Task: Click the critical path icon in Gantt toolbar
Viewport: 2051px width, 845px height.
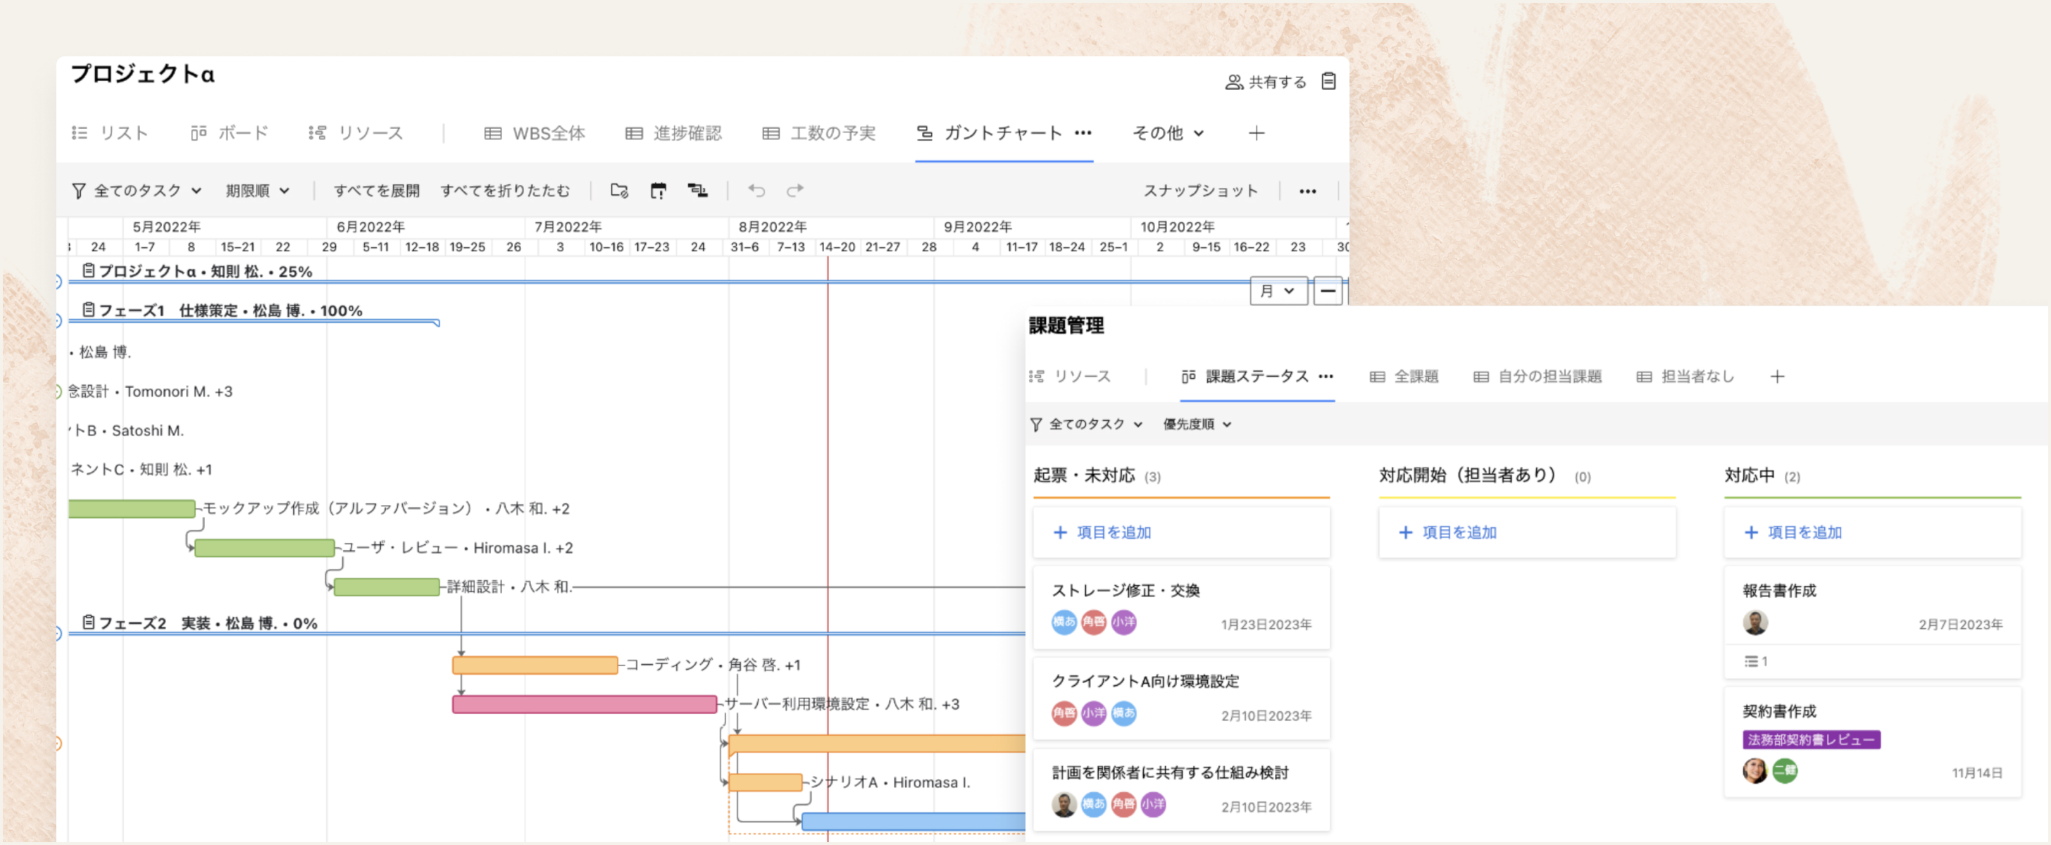Action: pos(697,191)
